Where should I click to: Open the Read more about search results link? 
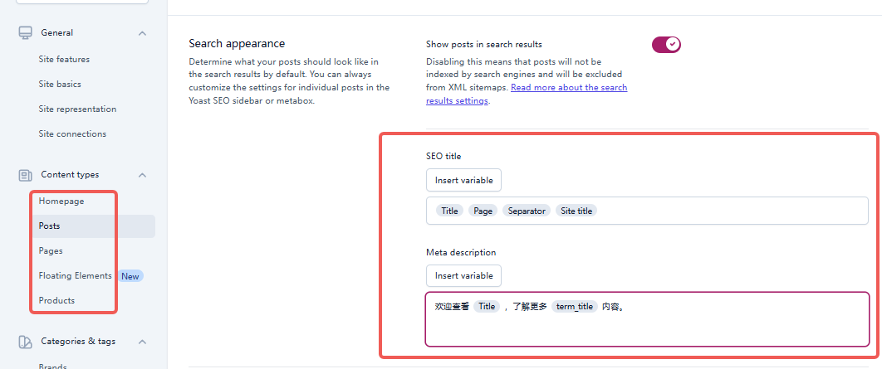pos(569,88)
